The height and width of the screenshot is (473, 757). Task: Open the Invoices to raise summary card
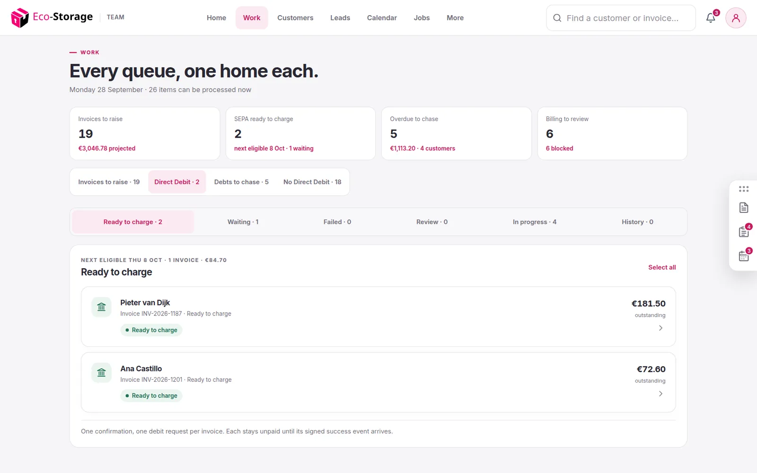(x=145, y=133)
